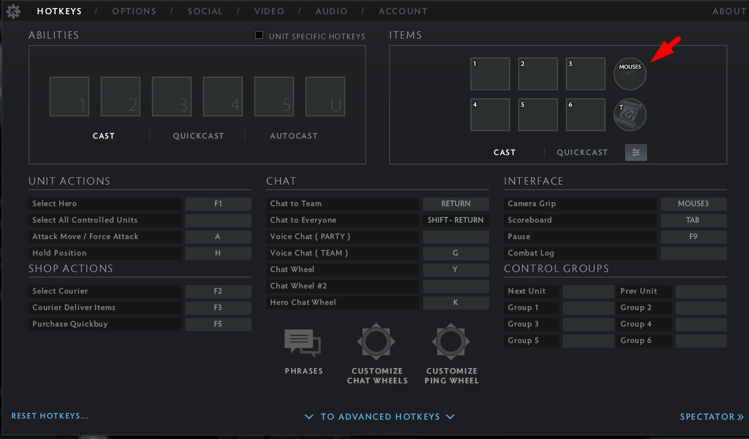Click ability slot bound to 3

coord(172,97)
